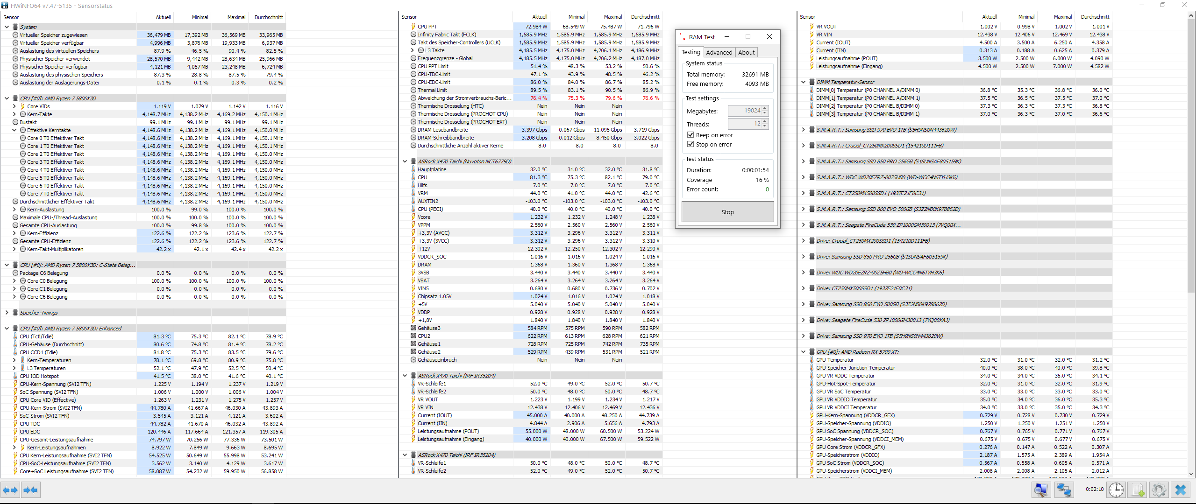Screen dimensions: 1196x504
Task: Stop the running RAM test
Action: coord(727,211)
